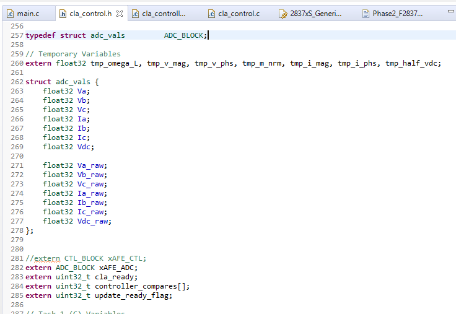The height and width of the screenshot is (314, 456).
Task: Click tmp_v_mag in line 260
Action: coord(166,63)
